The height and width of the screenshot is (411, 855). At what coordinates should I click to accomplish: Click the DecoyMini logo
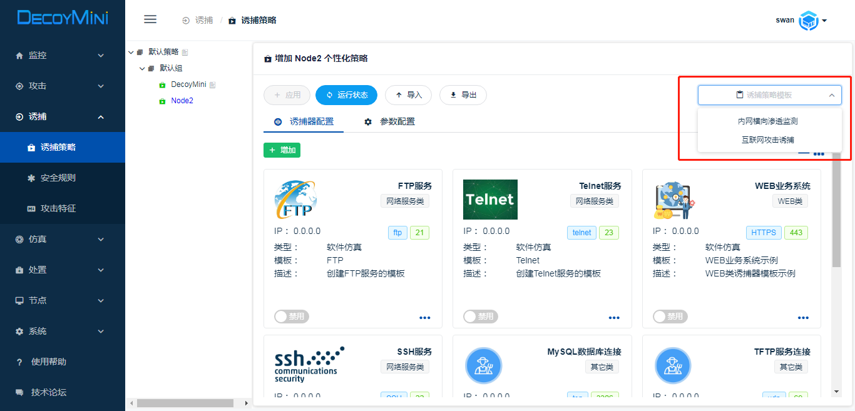tap(63, 18)
